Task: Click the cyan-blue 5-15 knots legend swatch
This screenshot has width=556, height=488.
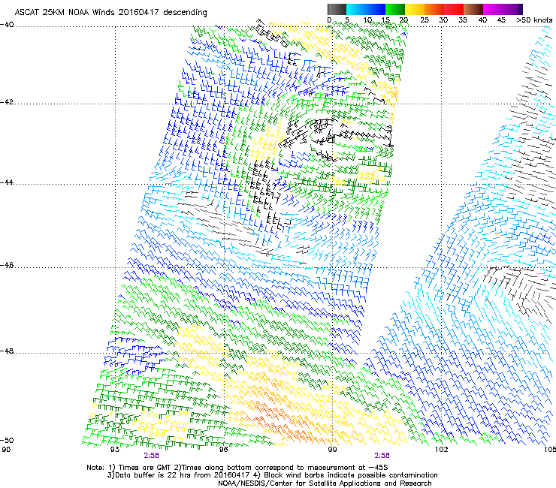Action: [366, 9]
